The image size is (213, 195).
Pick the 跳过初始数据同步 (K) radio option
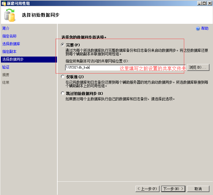62,93
